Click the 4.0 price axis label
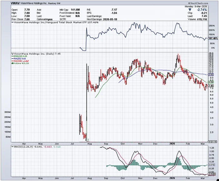Viewport: 219px width, 181px height. (x=212, y=112)
